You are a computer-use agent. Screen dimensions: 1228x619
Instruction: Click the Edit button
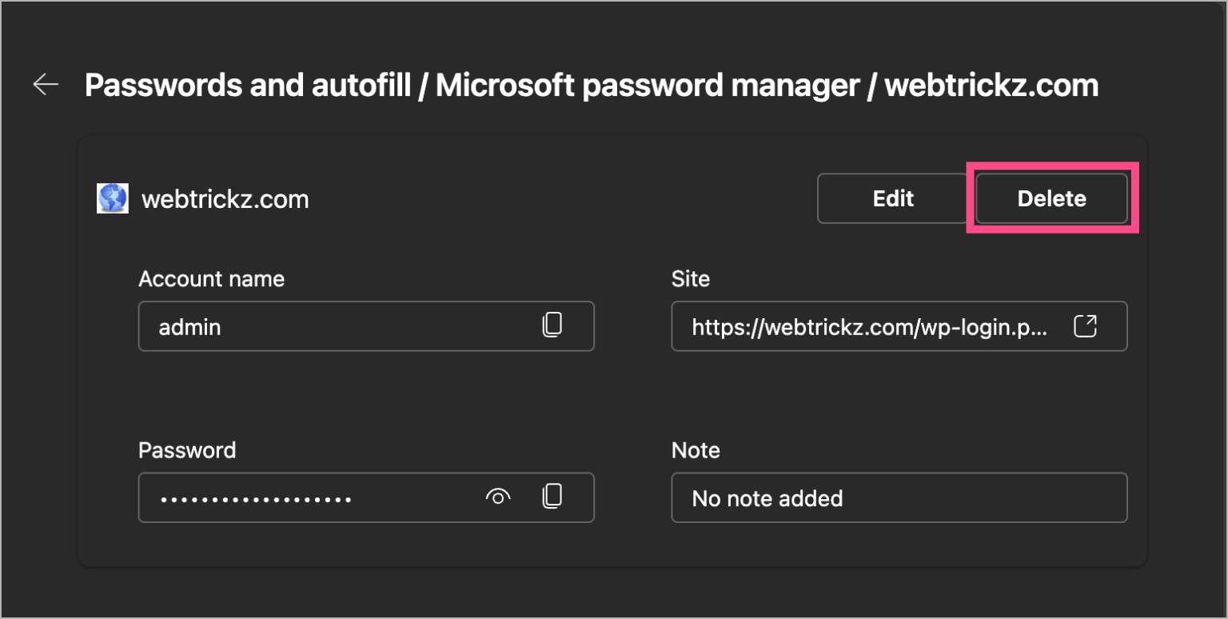[891, 198]
